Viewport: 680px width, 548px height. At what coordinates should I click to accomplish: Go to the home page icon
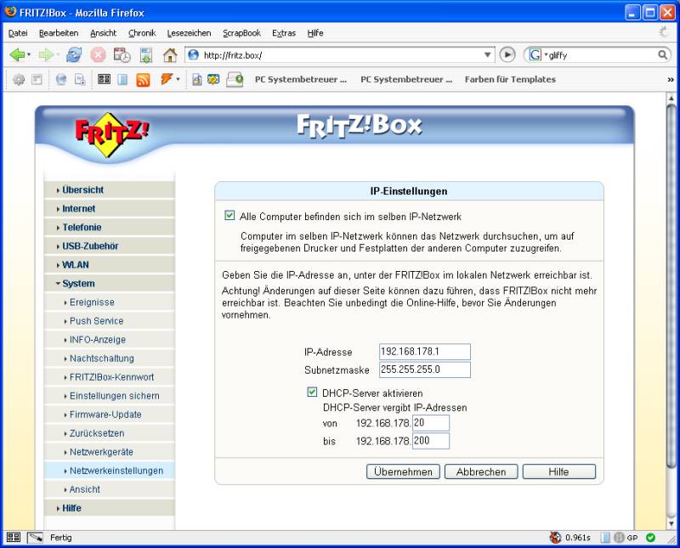(170, 55)
